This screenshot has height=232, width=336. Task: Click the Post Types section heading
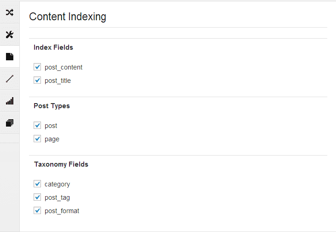pyautogui.click(x=52, y=106)
